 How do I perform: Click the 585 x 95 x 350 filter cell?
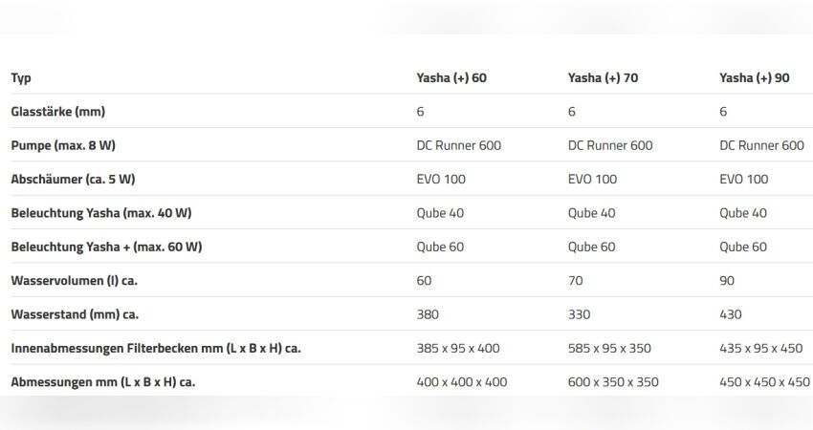click(609, 348)
